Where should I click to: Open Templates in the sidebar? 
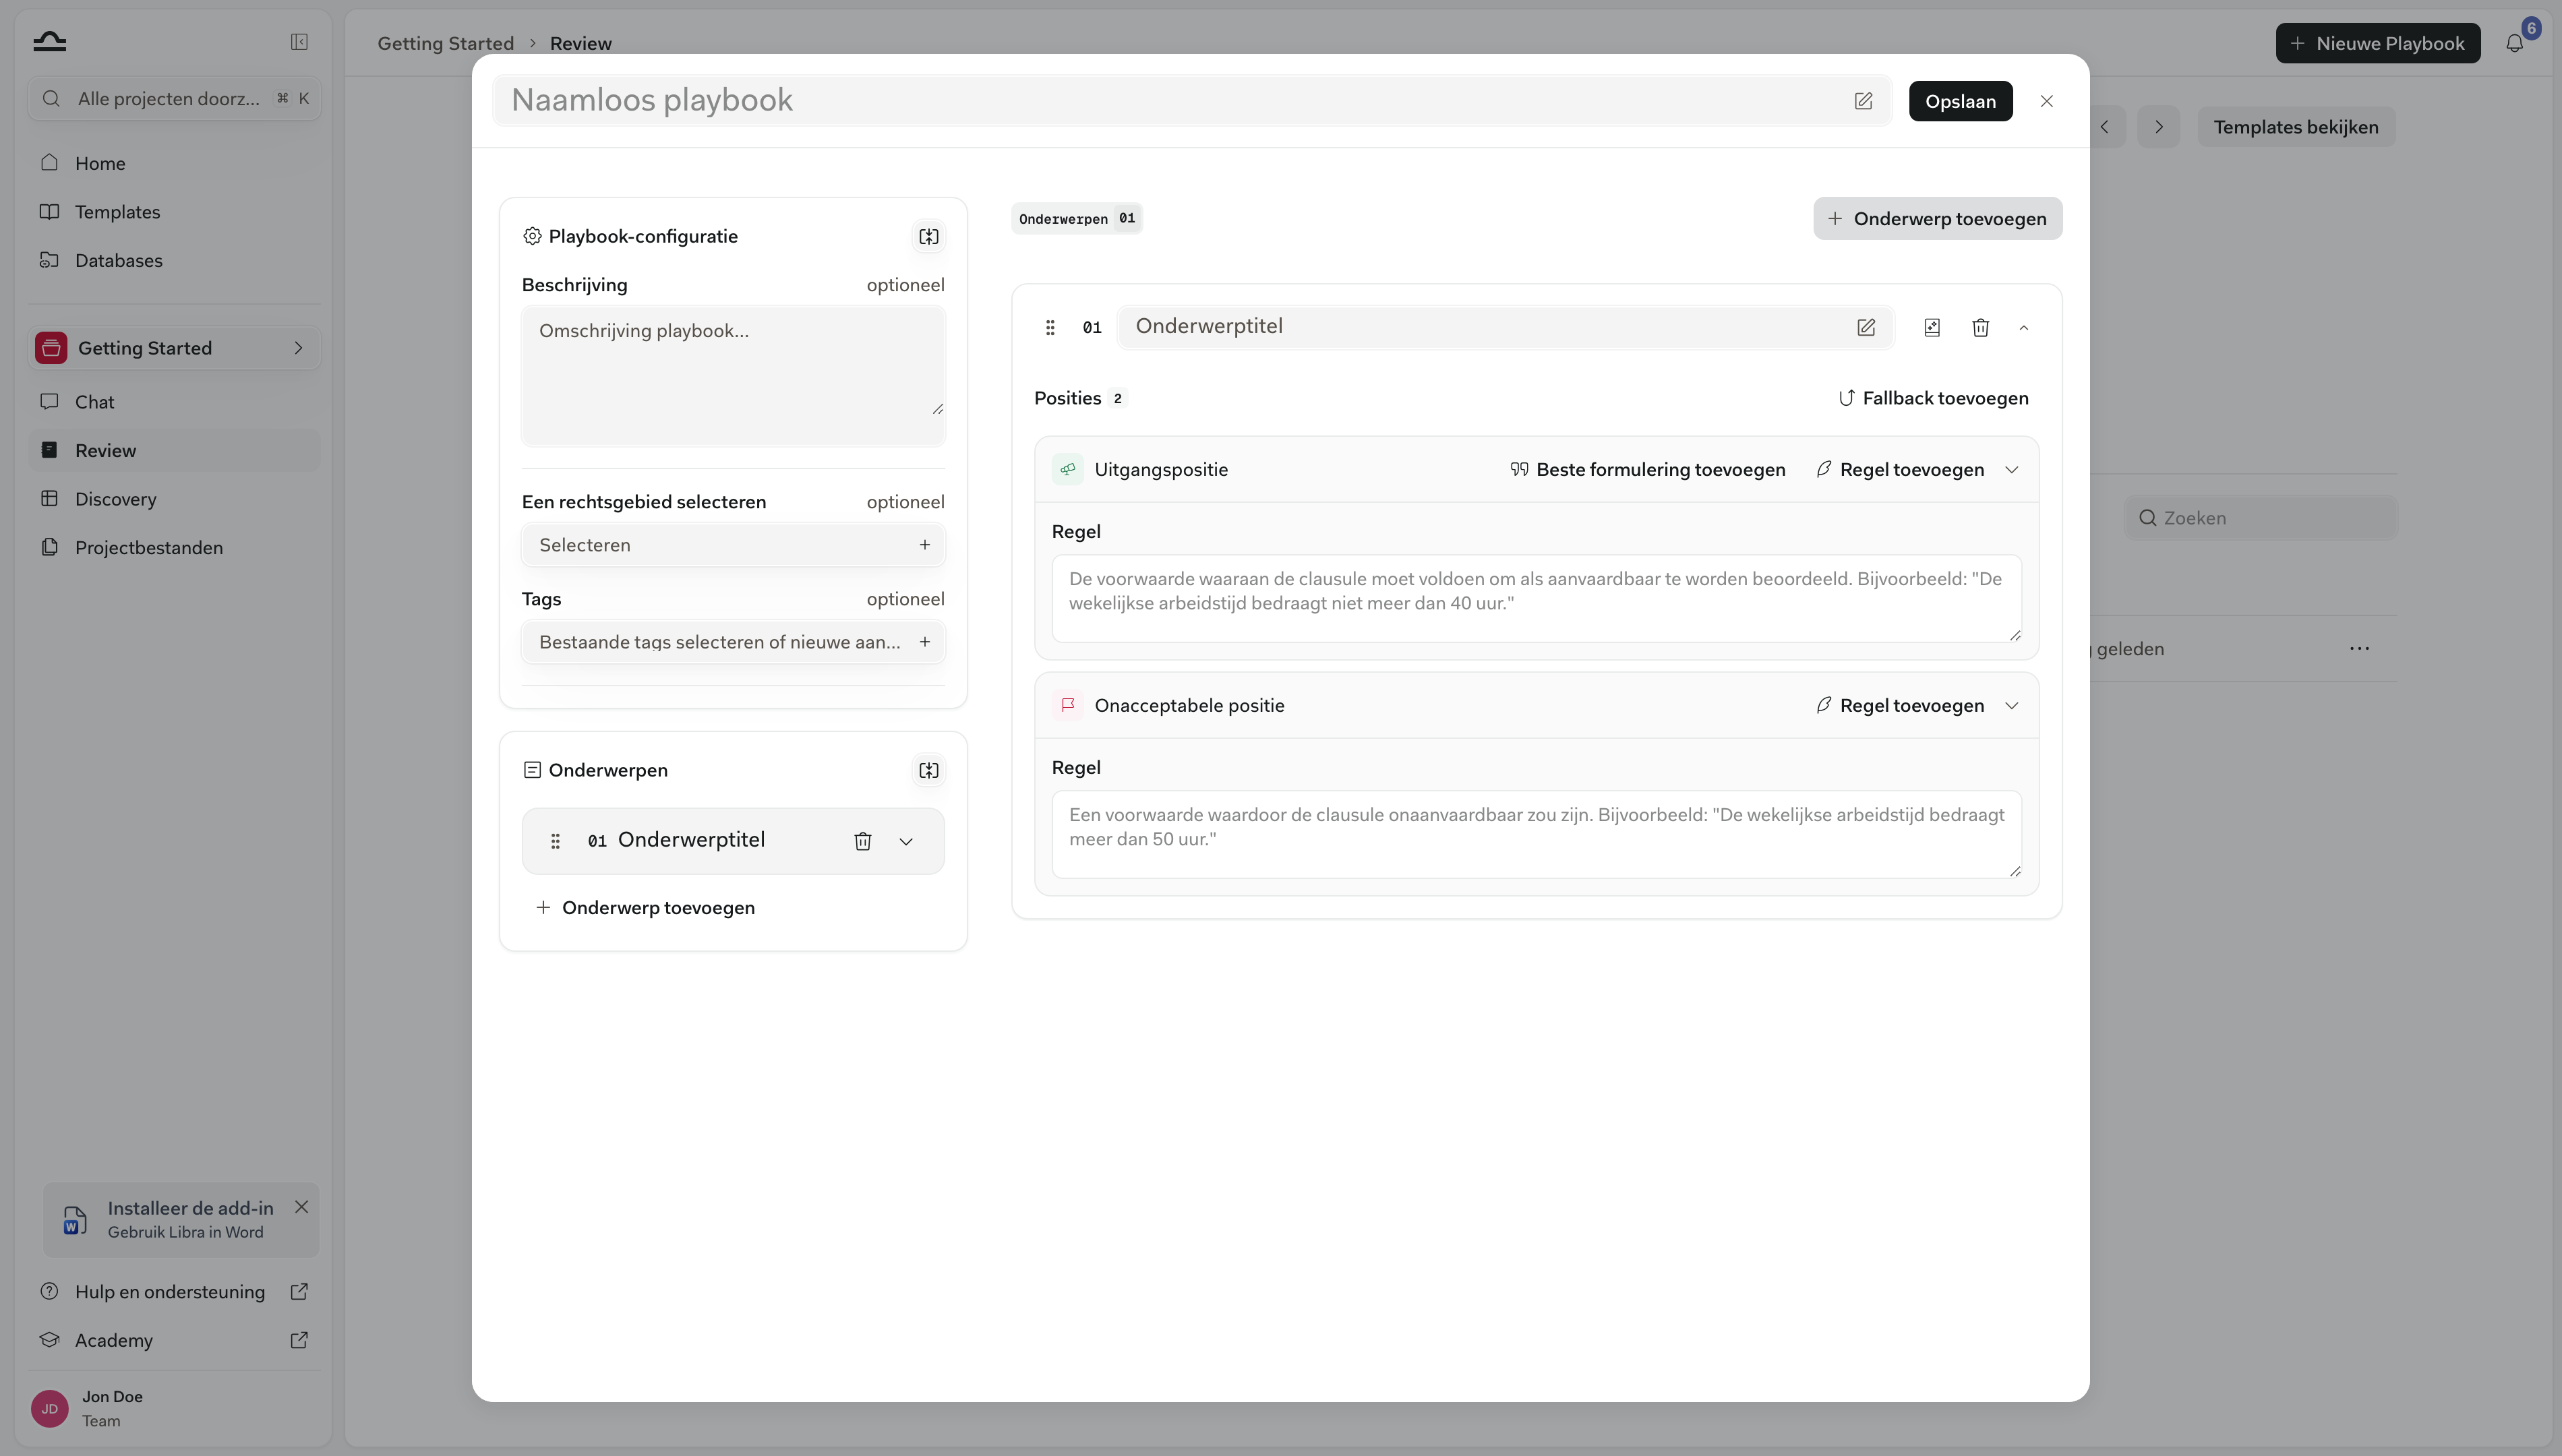[175, 212]
